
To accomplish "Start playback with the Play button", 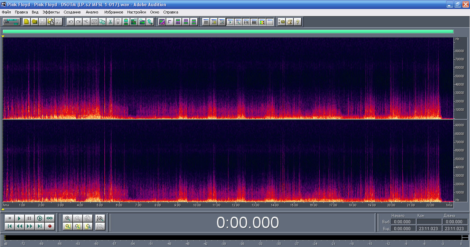I will [20, 218].
